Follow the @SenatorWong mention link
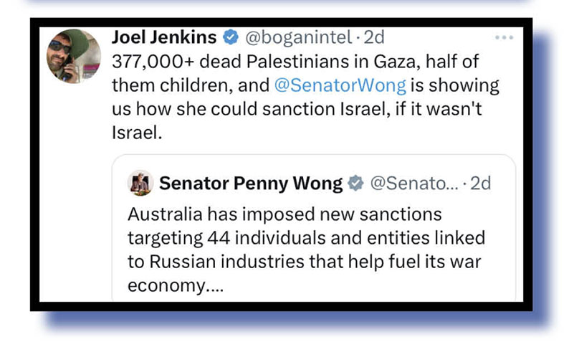Image resolution: width=569 pixels, height=347 pixels. [x=340, y=85]
